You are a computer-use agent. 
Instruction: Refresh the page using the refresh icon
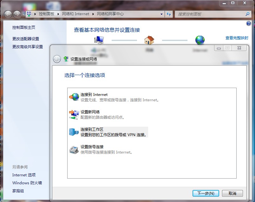coord(169,14)
